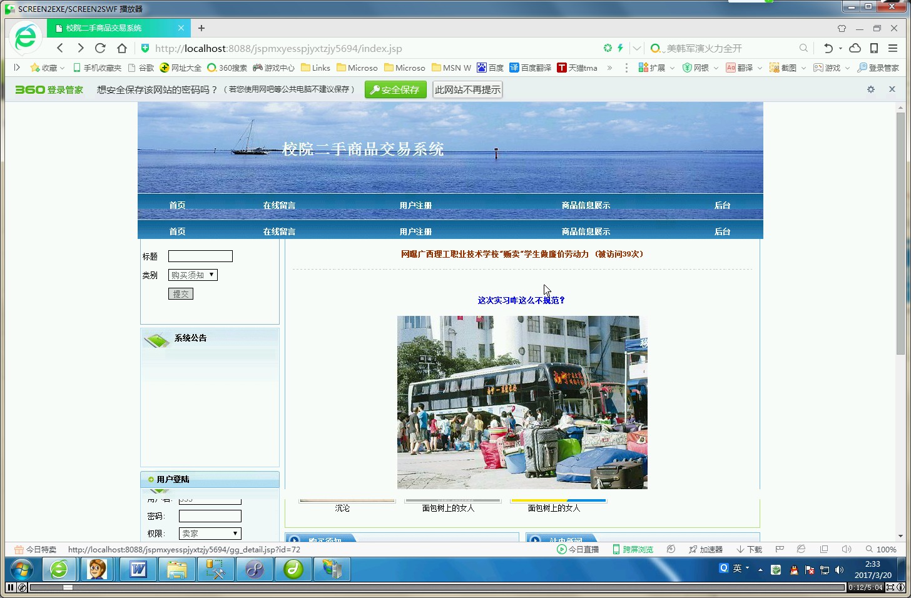Open the password prompt settings gear
Viewport: 911px width, 598px height.
870,89
